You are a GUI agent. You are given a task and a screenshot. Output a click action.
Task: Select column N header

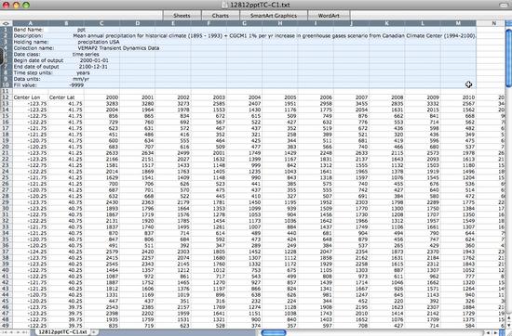point(493,23)
